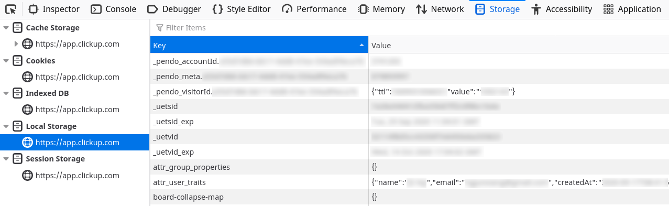This screenshot has width=669, height=206.
Task: Select the _uetvid key
Action: tap(166, 137)
